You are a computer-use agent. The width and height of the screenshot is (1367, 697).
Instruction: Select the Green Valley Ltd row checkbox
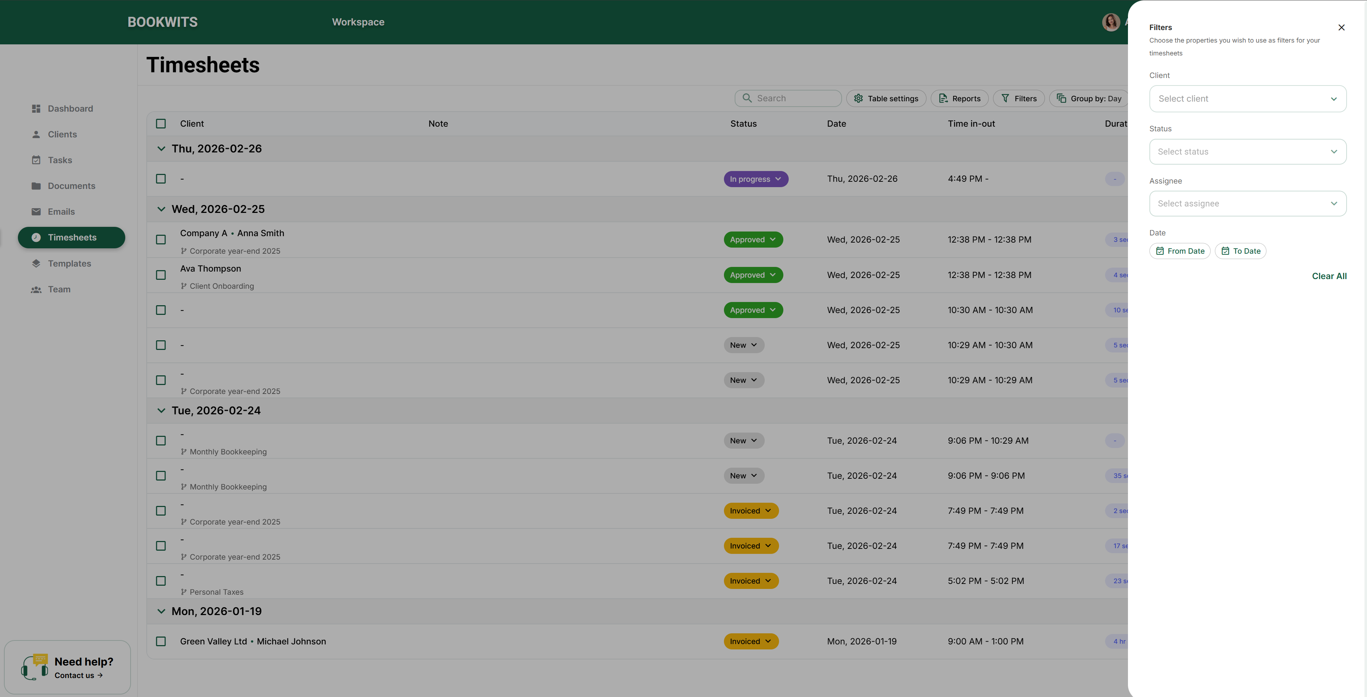[x=161, y=641]
